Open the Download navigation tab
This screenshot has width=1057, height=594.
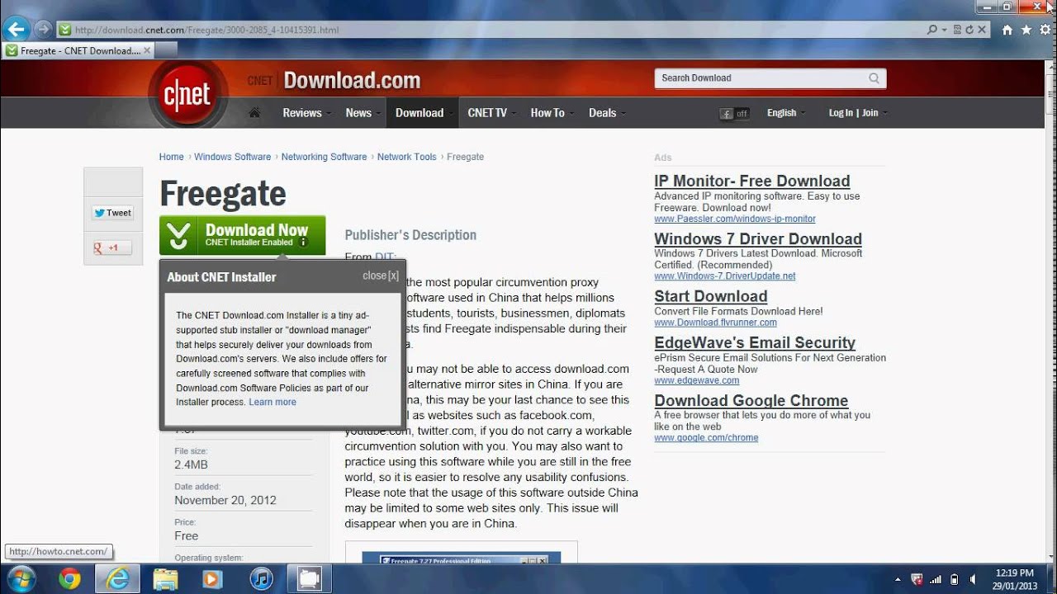(422, 113)
